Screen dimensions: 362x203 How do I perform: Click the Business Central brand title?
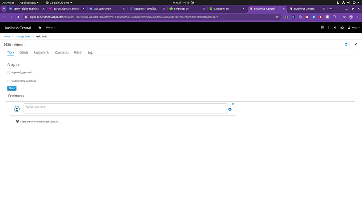pos(18,28)
